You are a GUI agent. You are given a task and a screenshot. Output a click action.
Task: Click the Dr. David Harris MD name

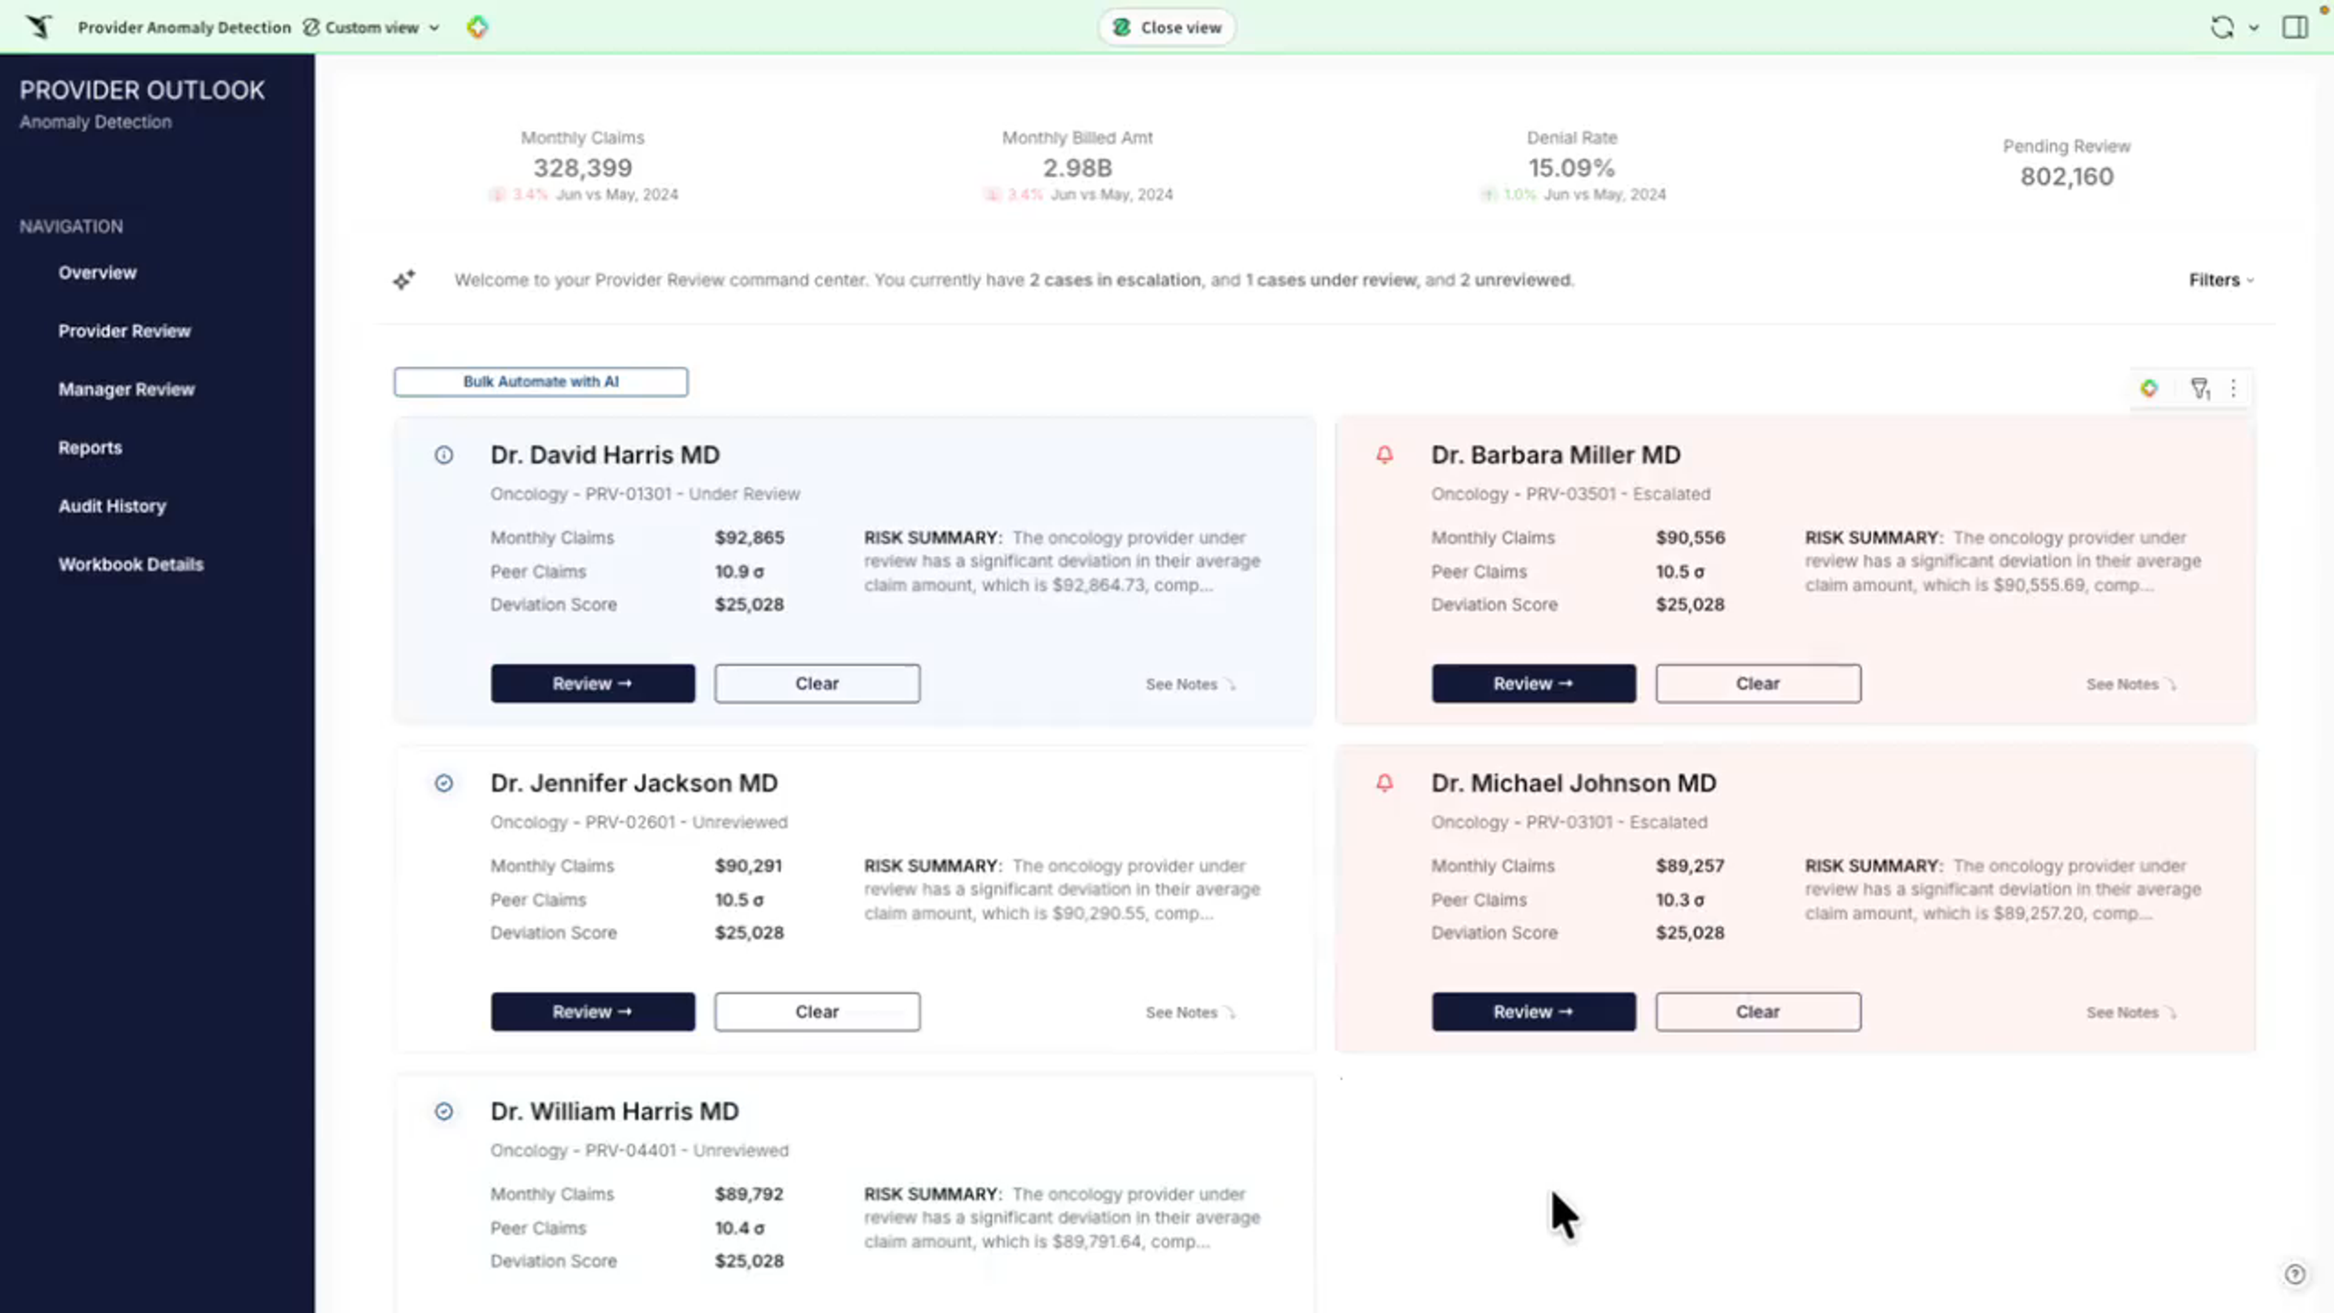pyautogui.click(x=604, y=455)
